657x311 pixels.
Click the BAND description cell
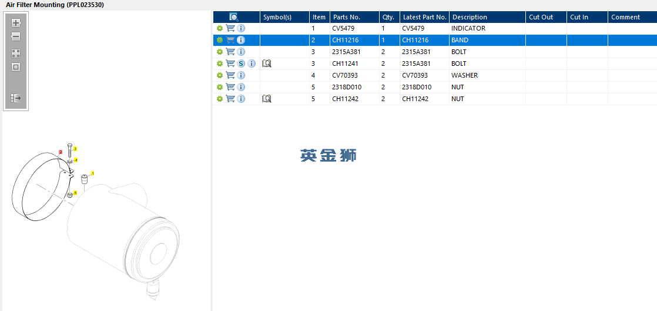(x=487, y=40)
